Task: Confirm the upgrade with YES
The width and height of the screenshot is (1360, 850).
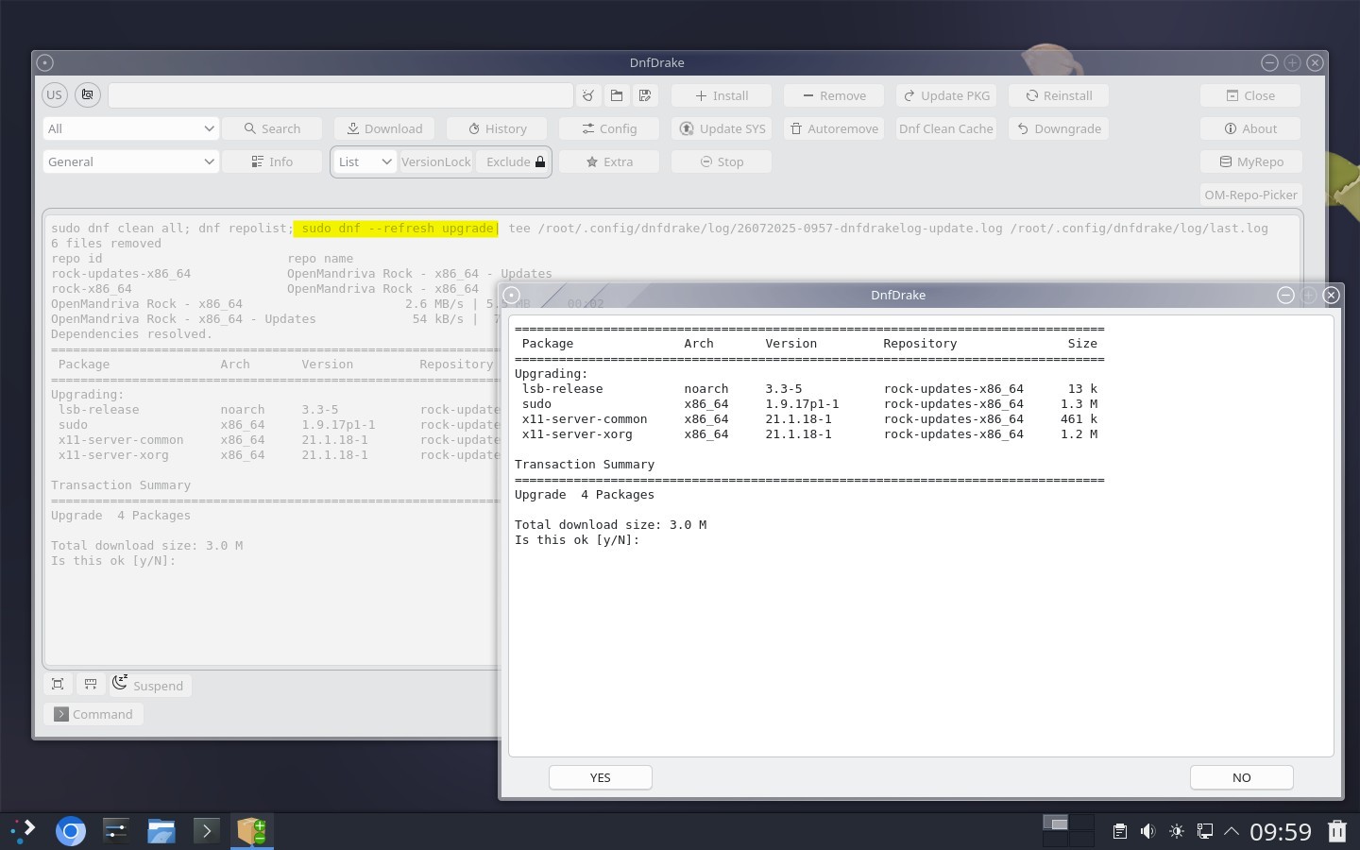Action: pyautogui.click(x=601, y=777)
